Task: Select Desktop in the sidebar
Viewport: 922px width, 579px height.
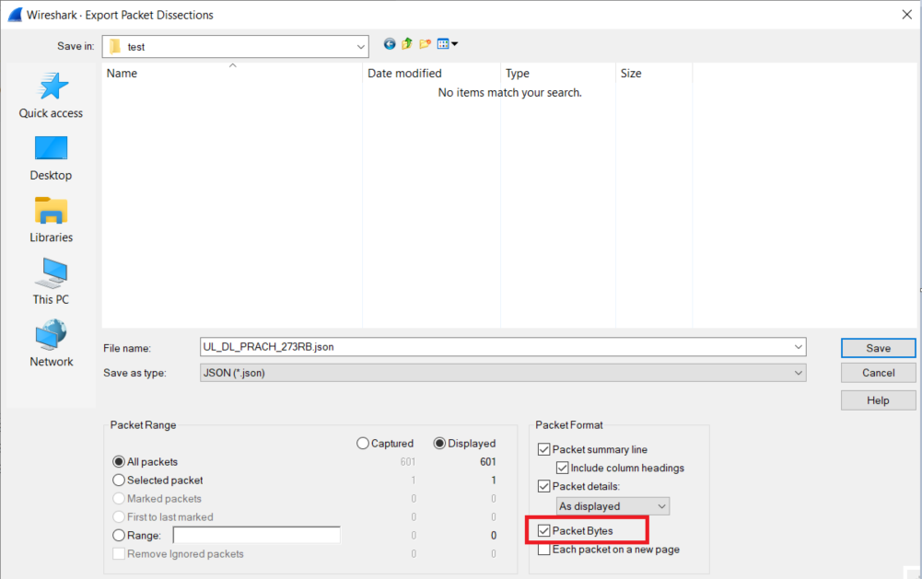Action: (x=51, y=156)
